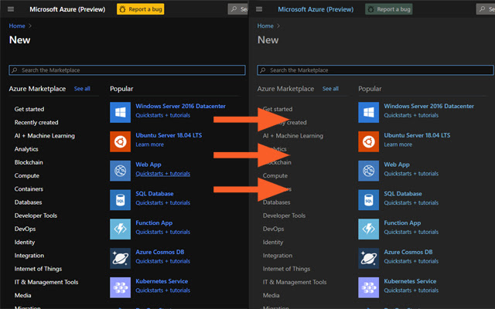495x309 pixels.
Task: Click Web App icon in right panel
Action: tap(369, 171)
